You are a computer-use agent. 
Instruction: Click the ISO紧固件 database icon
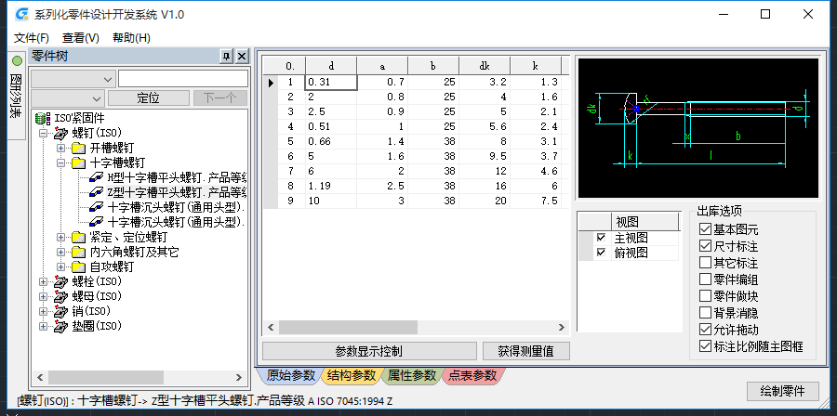[x=42, y=118]
